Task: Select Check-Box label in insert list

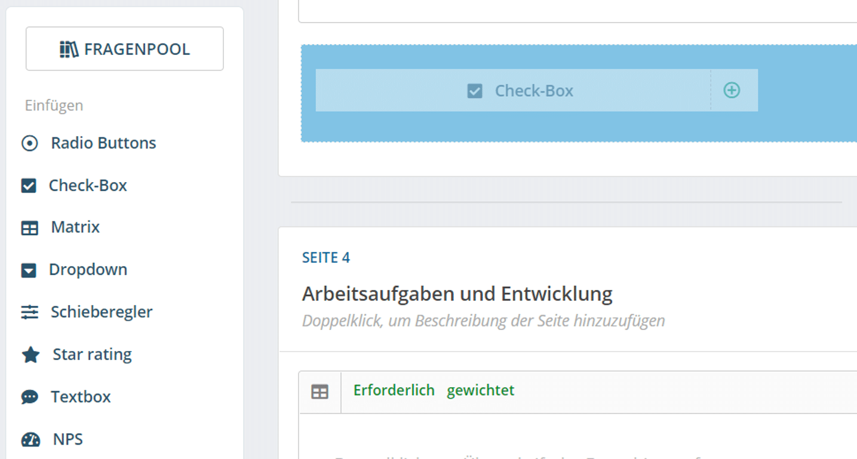Action: [88, 186]
